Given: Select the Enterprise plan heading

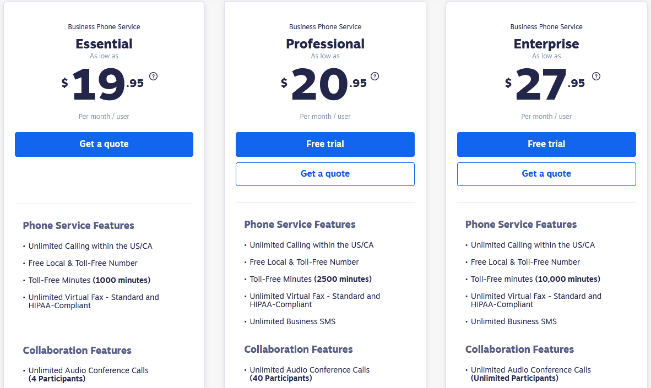Looking at the screenshot, I should tap(546, 44).
